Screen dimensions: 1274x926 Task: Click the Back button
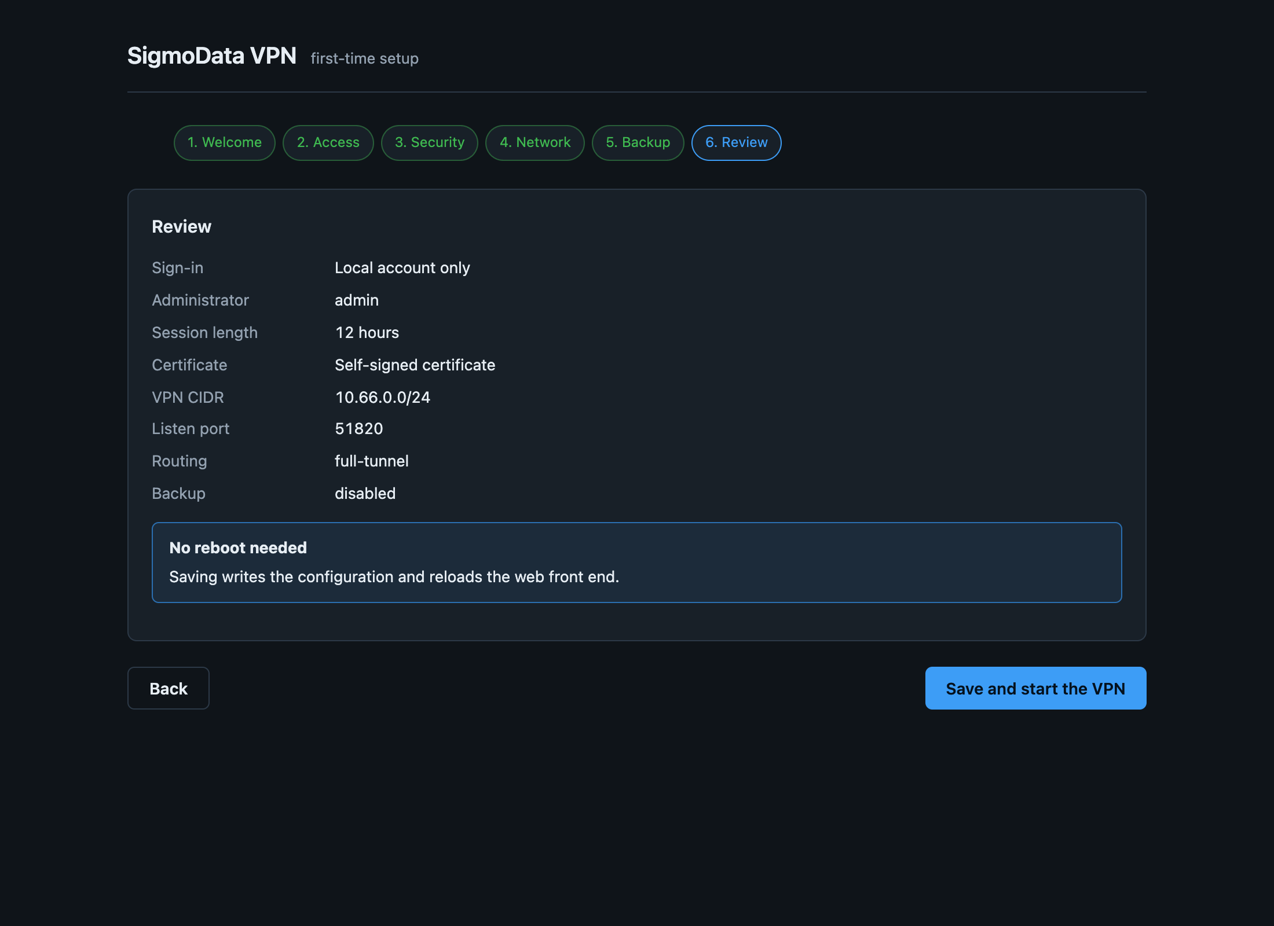[x=169, y=688]
